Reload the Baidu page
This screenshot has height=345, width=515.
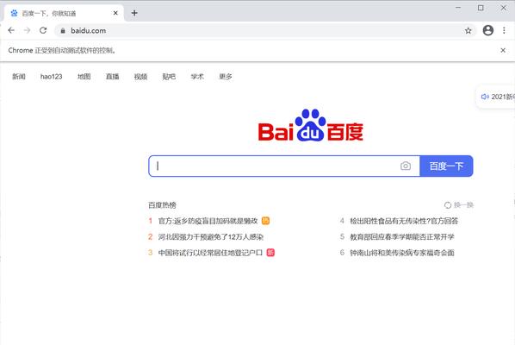(x=43, y=30)
